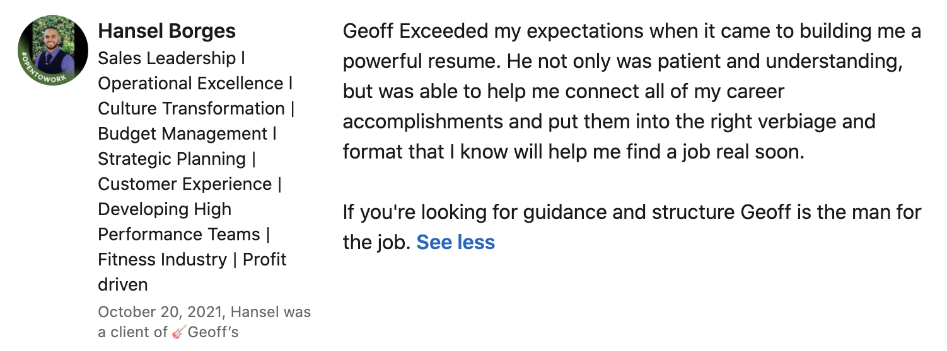Click the Fitness Industry headline text

tap(163, 260)
